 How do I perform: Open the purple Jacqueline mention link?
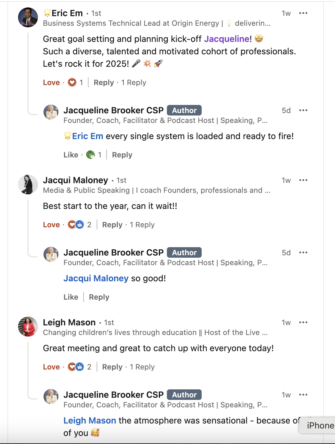click(227, 39)
